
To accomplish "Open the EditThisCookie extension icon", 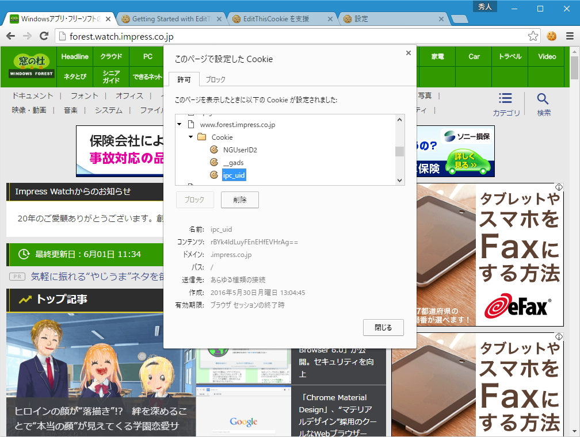I will coord(551,36).
